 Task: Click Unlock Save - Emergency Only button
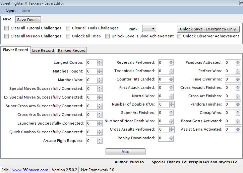pos(208,29)
